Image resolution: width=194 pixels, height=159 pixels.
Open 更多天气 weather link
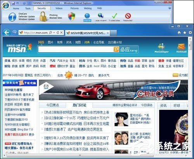coord(104,75)
